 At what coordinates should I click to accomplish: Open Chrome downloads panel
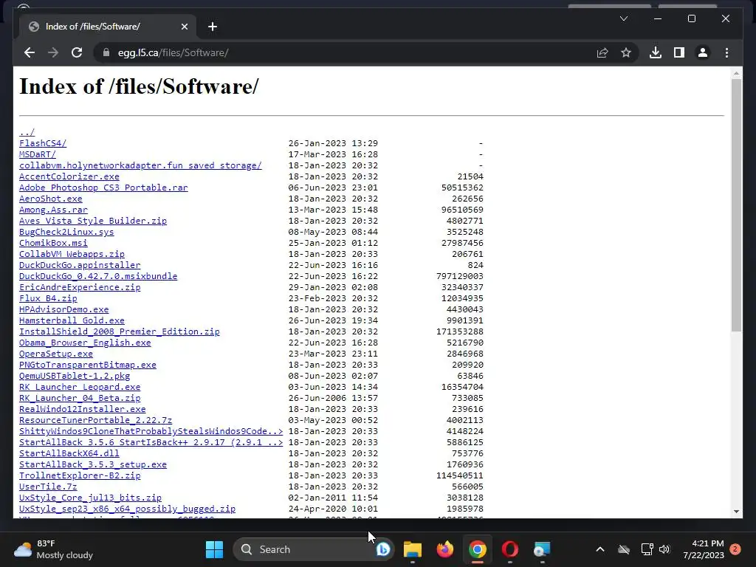(x=656, y=52)
